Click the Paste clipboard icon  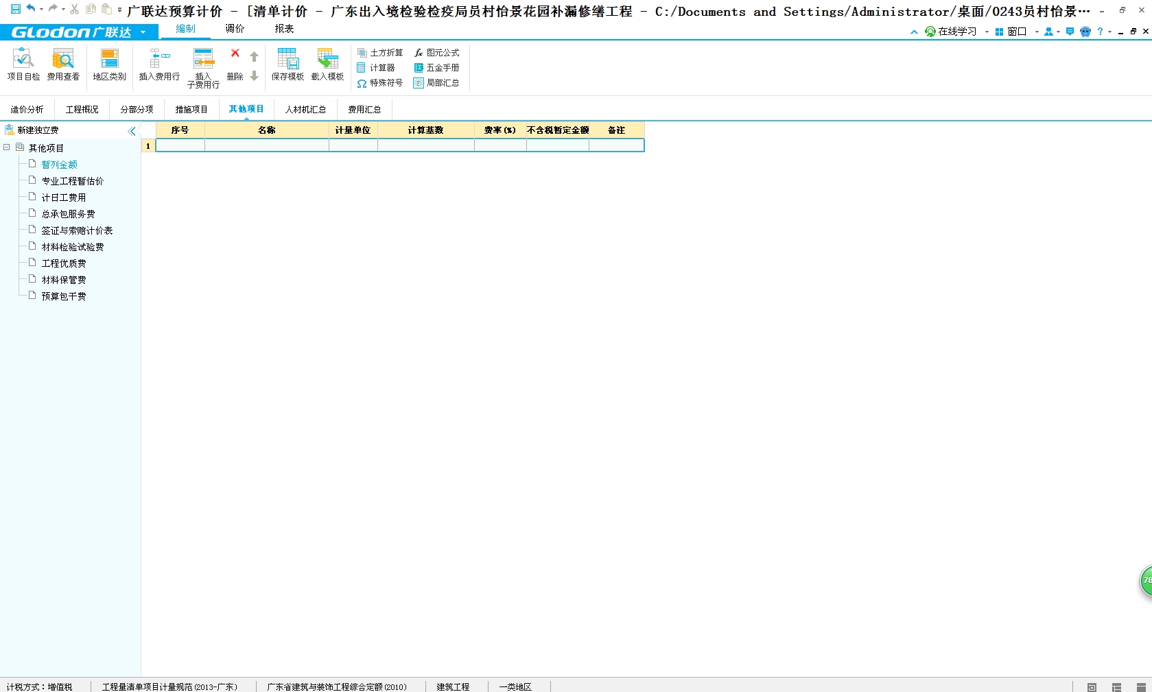pyautogui.click(x=106, y=9)
